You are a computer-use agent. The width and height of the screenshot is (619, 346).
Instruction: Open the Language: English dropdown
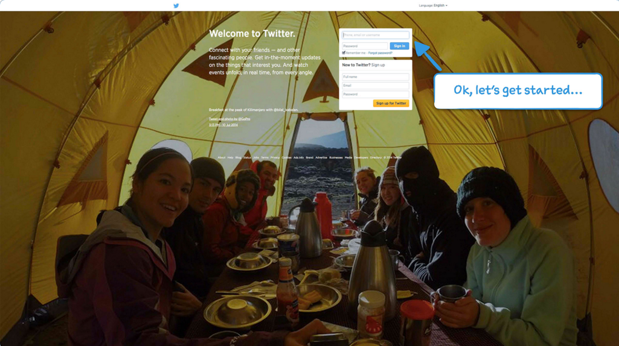pos(433,5)
